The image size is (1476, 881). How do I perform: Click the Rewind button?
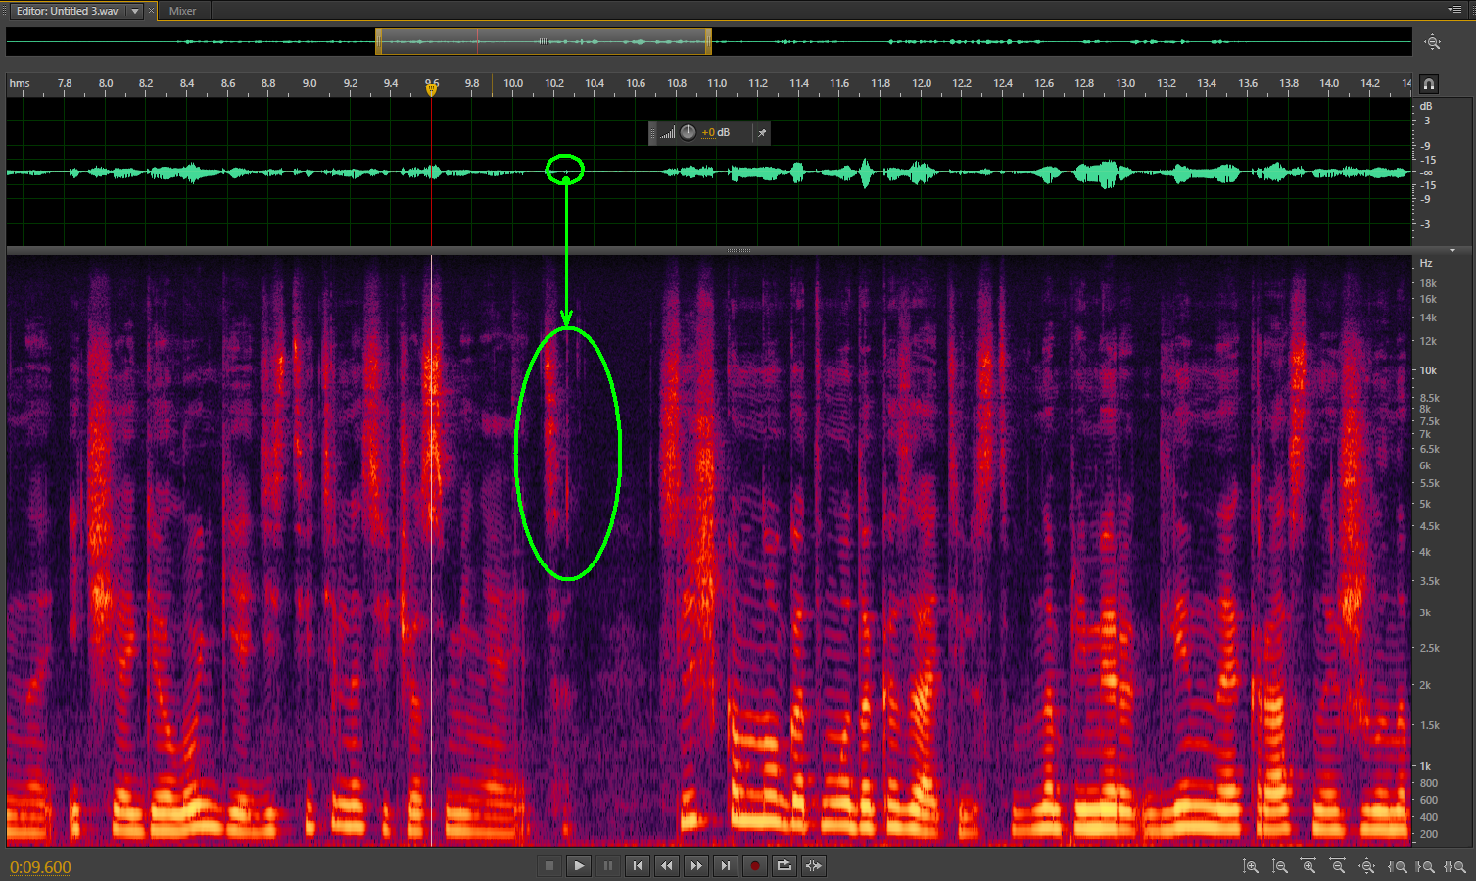pyautogui.click(x=667, y=865)
